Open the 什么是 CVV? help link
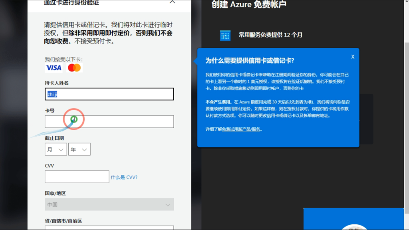This screenshot has height=230, width=409. [x=125, y=177]
